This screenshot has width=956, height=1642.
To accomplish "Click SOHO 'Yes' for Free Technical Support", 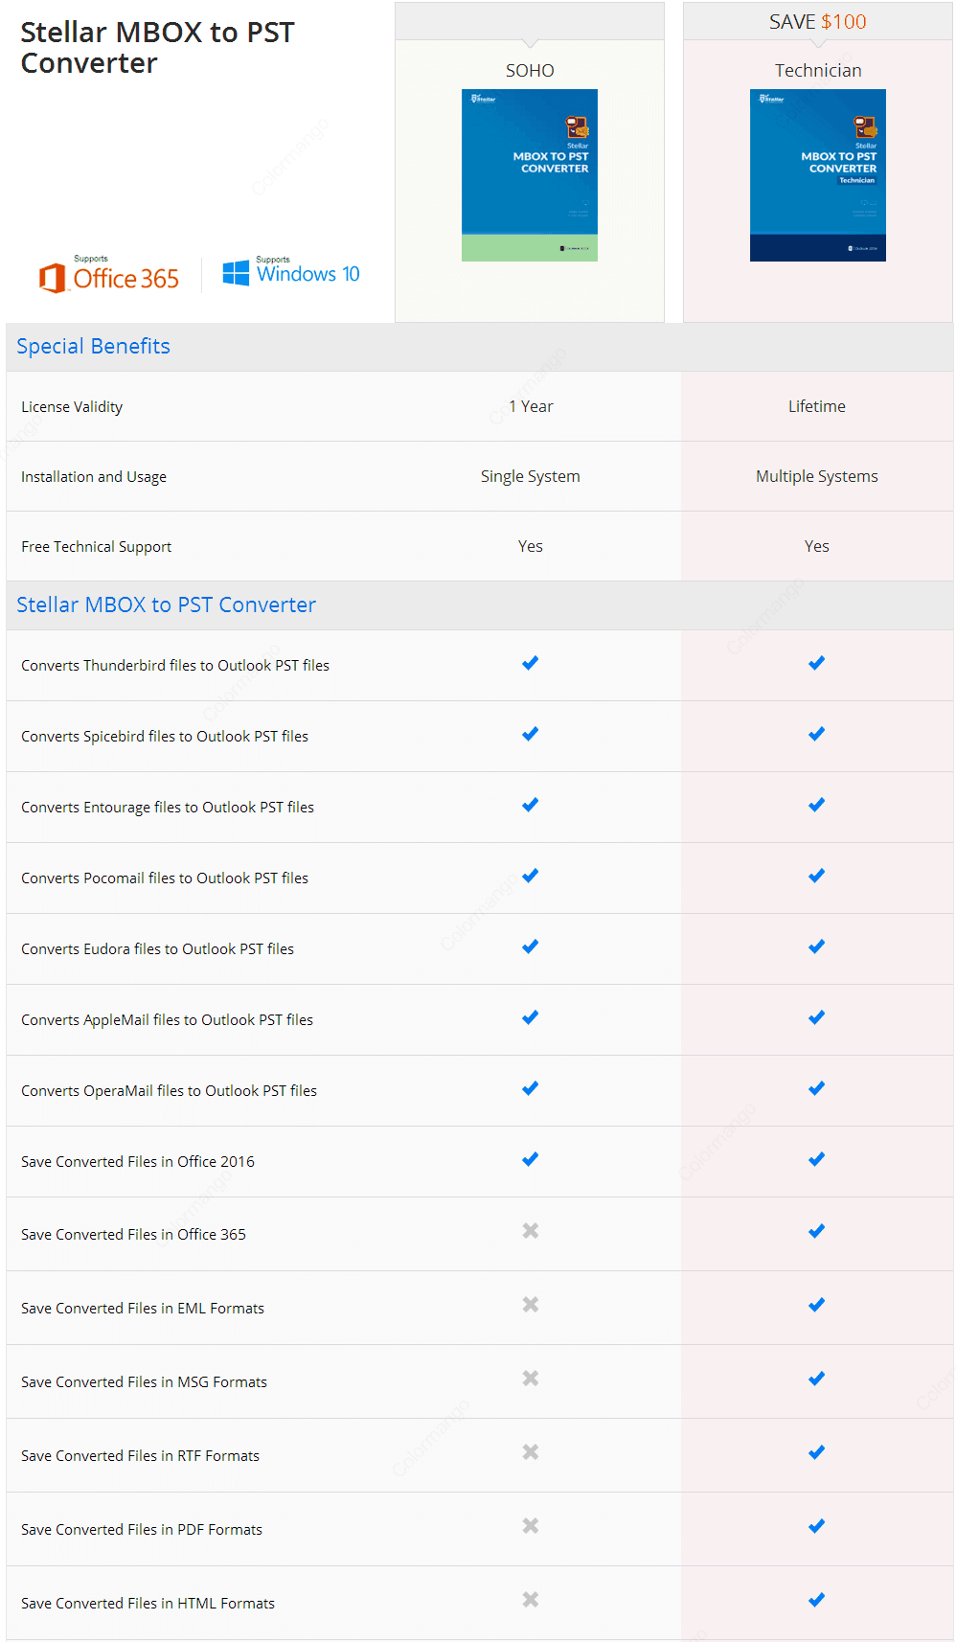I will pyautogui.click(x=531, y=546).
